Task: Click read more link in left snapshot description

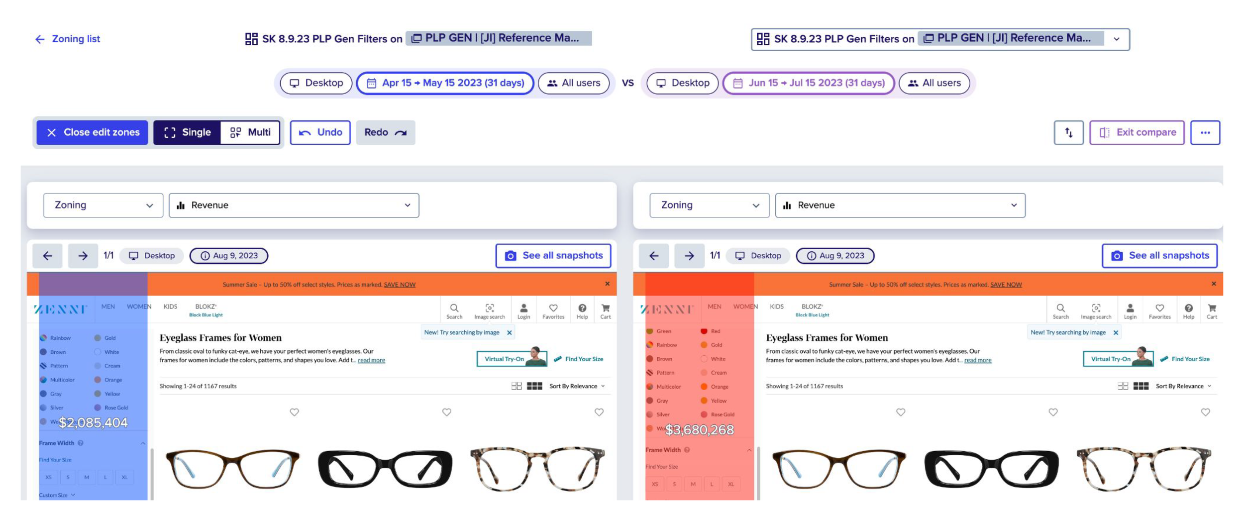Action: 371,360
